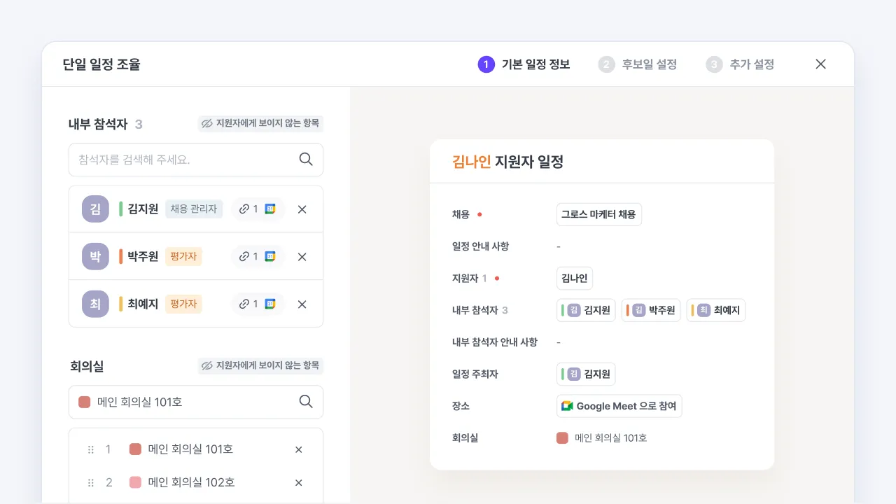
Task: Go to step 1 기본 일정 정보
Action: tap(524, 64)
